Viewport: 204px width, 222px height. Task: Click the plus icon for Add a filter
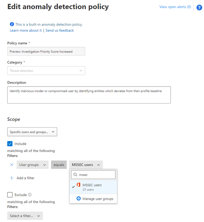(x=12, y=178)
